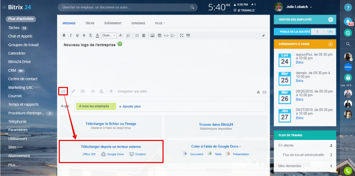Choose Dropbox external drive
The image size is (355, 176).
(138, 154)
